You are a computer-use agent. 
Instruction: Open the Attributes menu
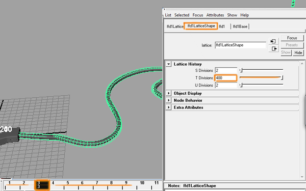(215, 15)
